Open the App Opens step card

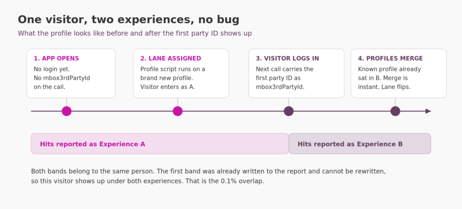point(71,74)
